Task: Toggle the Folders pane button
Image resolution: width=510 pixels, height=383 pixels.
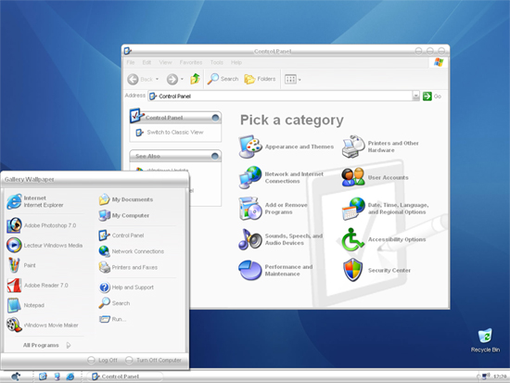Action: pos(260,79)
